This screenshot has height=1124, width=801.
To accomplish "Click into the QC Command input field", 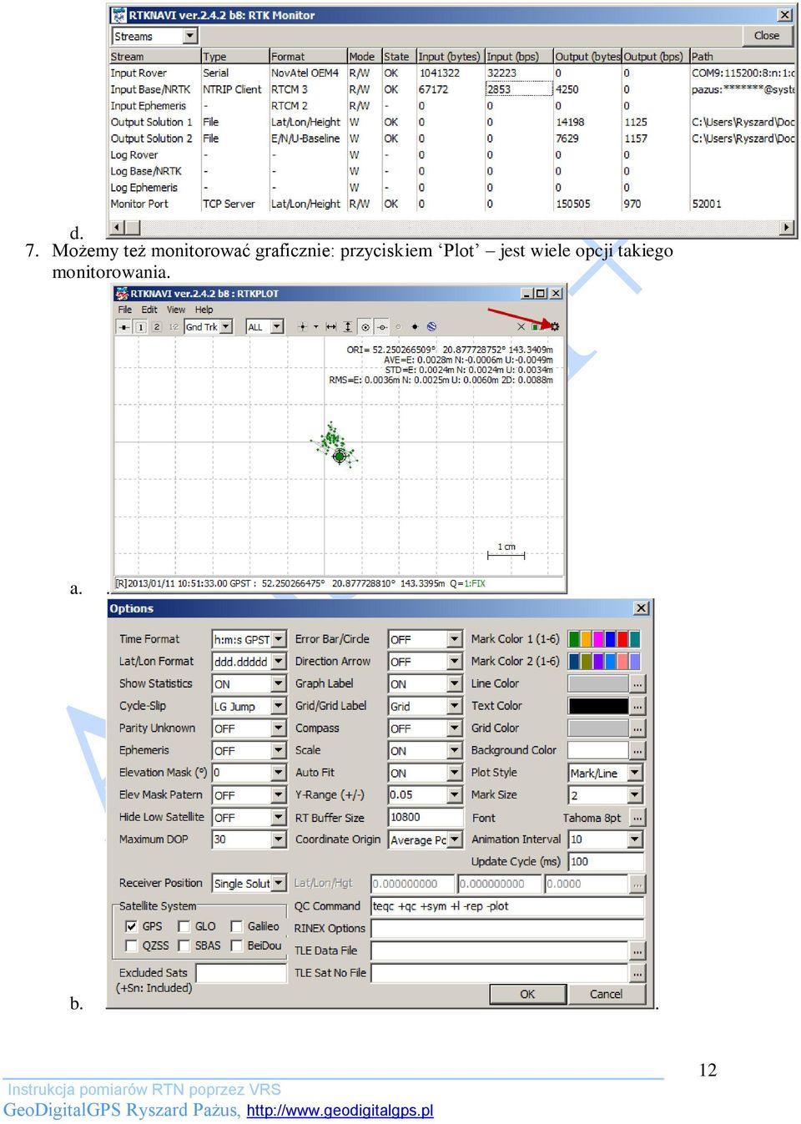I will (507, 906).
